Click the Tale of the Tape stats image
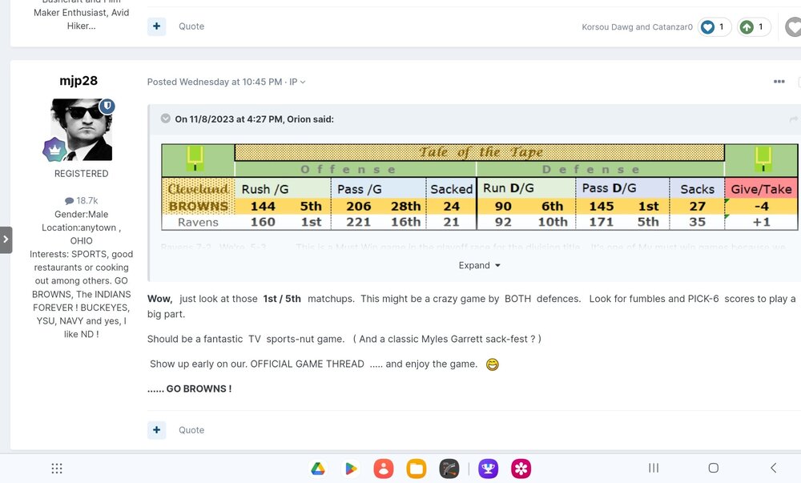 coord(479,187)
